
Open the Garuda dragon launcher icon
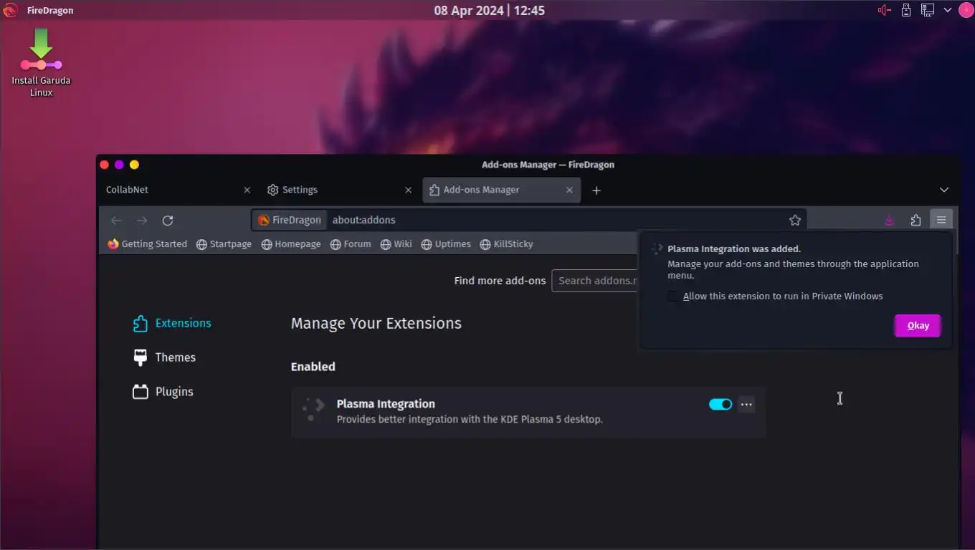(x=10, y=10)
